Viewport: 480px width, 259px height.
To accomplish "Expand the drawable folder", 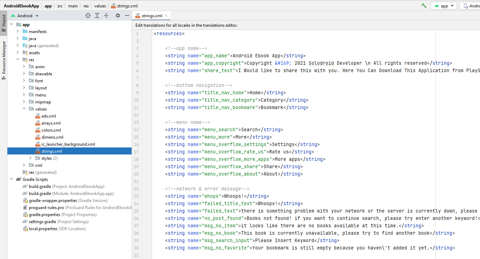I will [x=24, y=74].
